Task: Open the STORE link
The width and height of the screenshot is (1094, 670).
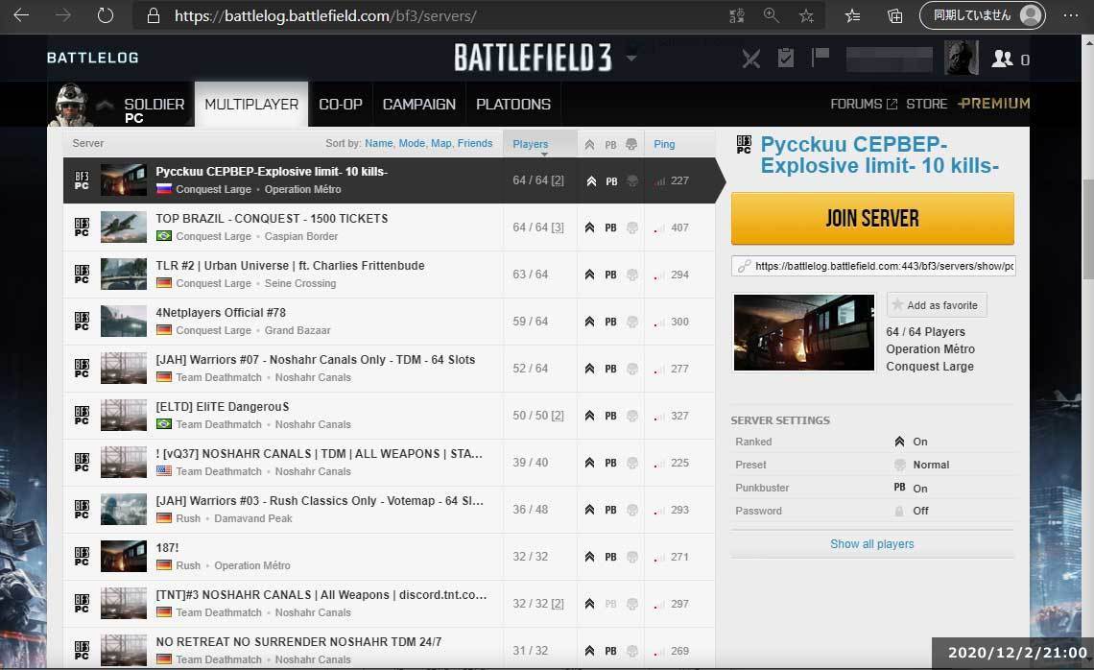Action: [927, 104]
